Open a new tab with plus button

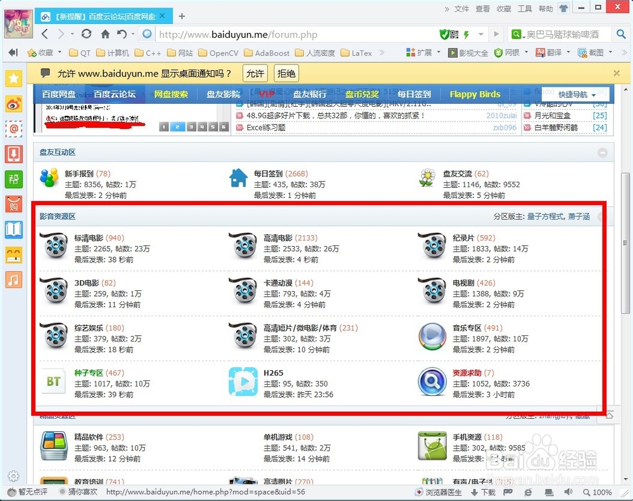click(x=182, y=16)
